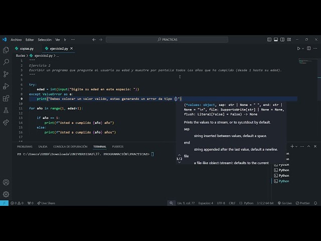Image resolution: width=321 pixels, height=241 pixels.
Task: Open the Editar menu
Action: pyautogui.click(x=30, y=40)
